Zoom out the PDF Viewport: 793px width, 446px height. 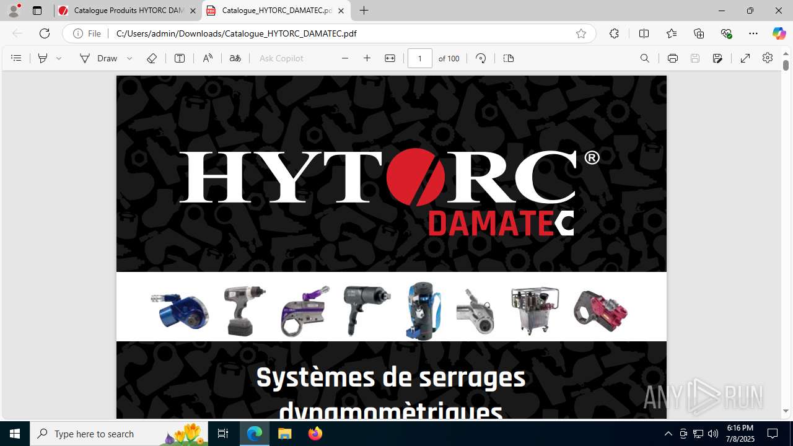click(345, 58)
